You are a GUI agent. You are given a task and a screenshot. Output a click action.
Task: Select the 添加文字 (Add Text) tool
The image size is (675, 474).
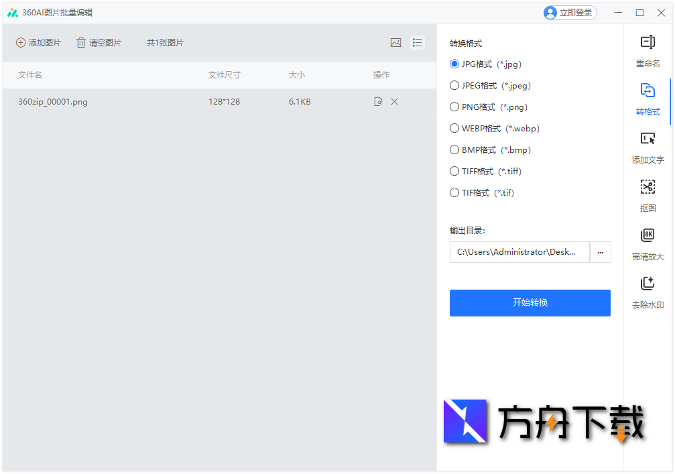648,147
